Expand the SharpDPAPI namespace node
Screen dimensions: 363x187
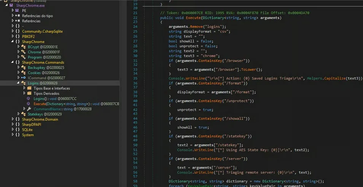click(x=13, y=125)
